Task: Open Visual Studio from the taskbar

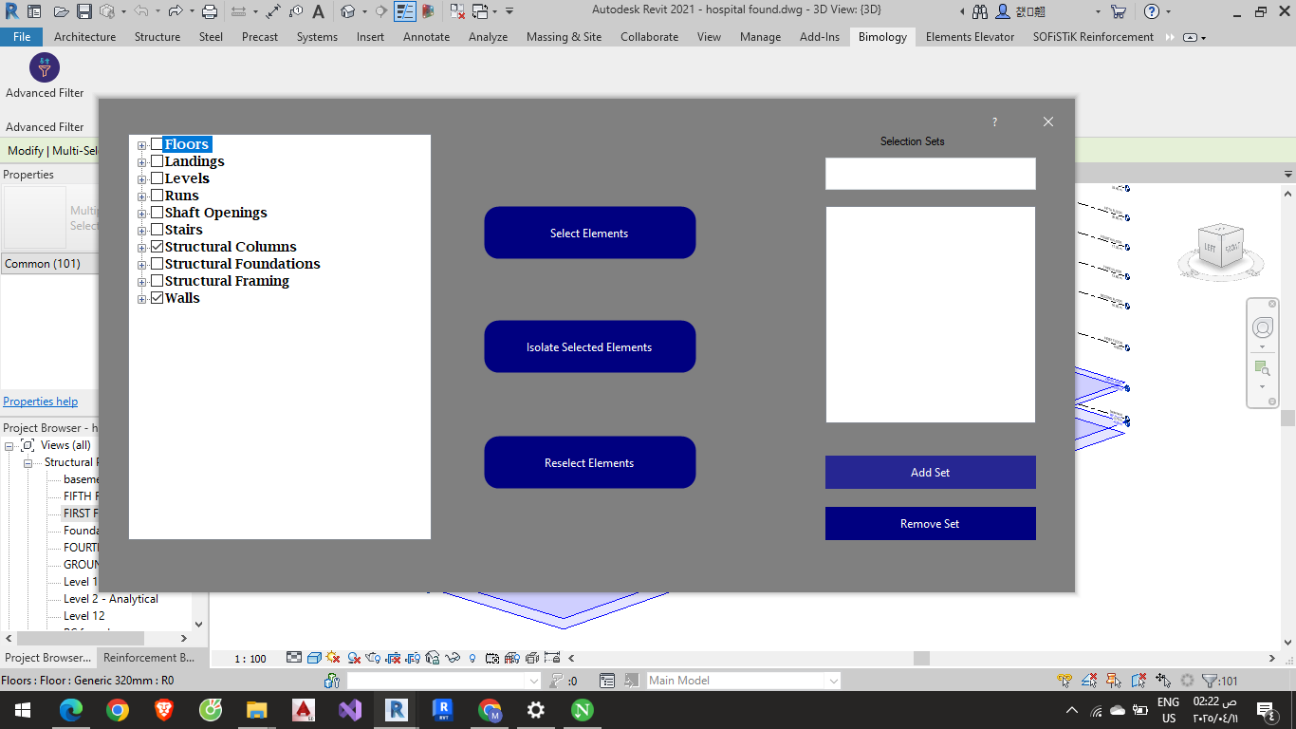Action: [350, 709]
